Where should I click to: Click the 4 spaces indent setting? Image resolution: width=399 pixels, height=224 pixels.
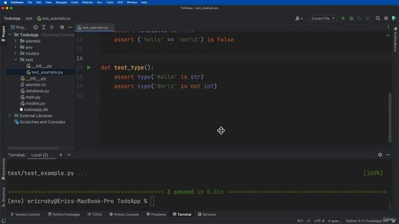[335, 221]
